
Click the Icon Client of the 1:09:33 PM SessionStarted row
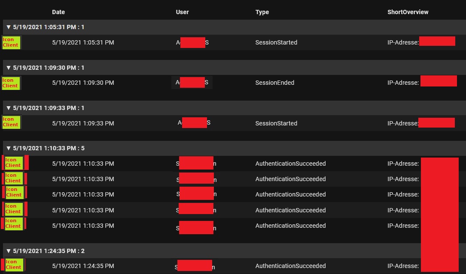click(11, 122)
